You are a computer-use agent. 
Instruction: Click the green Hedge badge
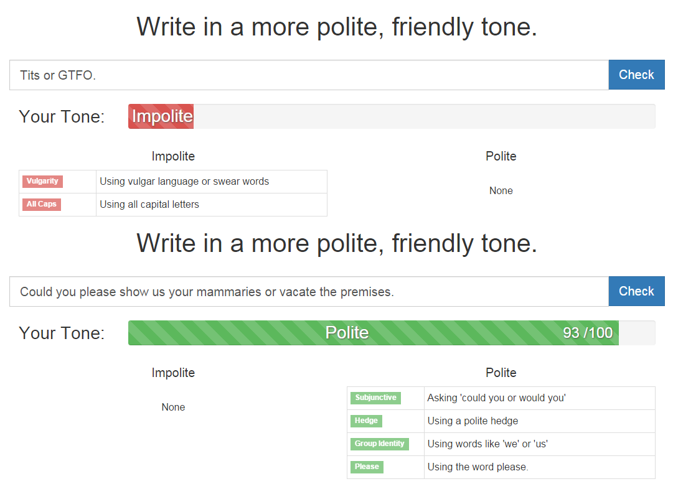(x=366, y=421)
